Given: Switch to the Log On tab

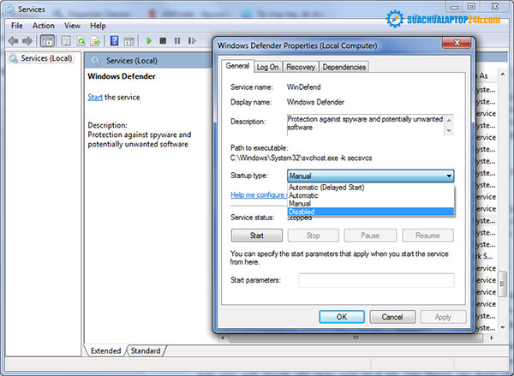Looking at the screenshot, I should tap(268, 67).
